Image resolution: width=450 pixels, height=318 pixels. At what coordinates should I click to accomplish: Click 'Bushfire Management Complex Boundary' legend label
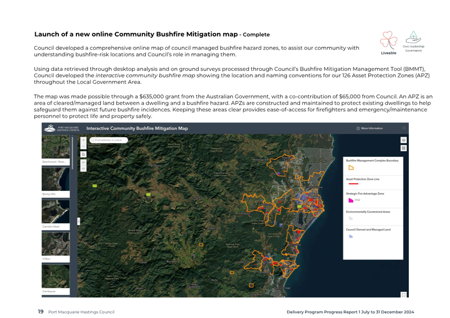point(372,161)
